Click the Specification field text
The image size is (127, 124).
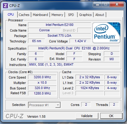pos(74,48)
